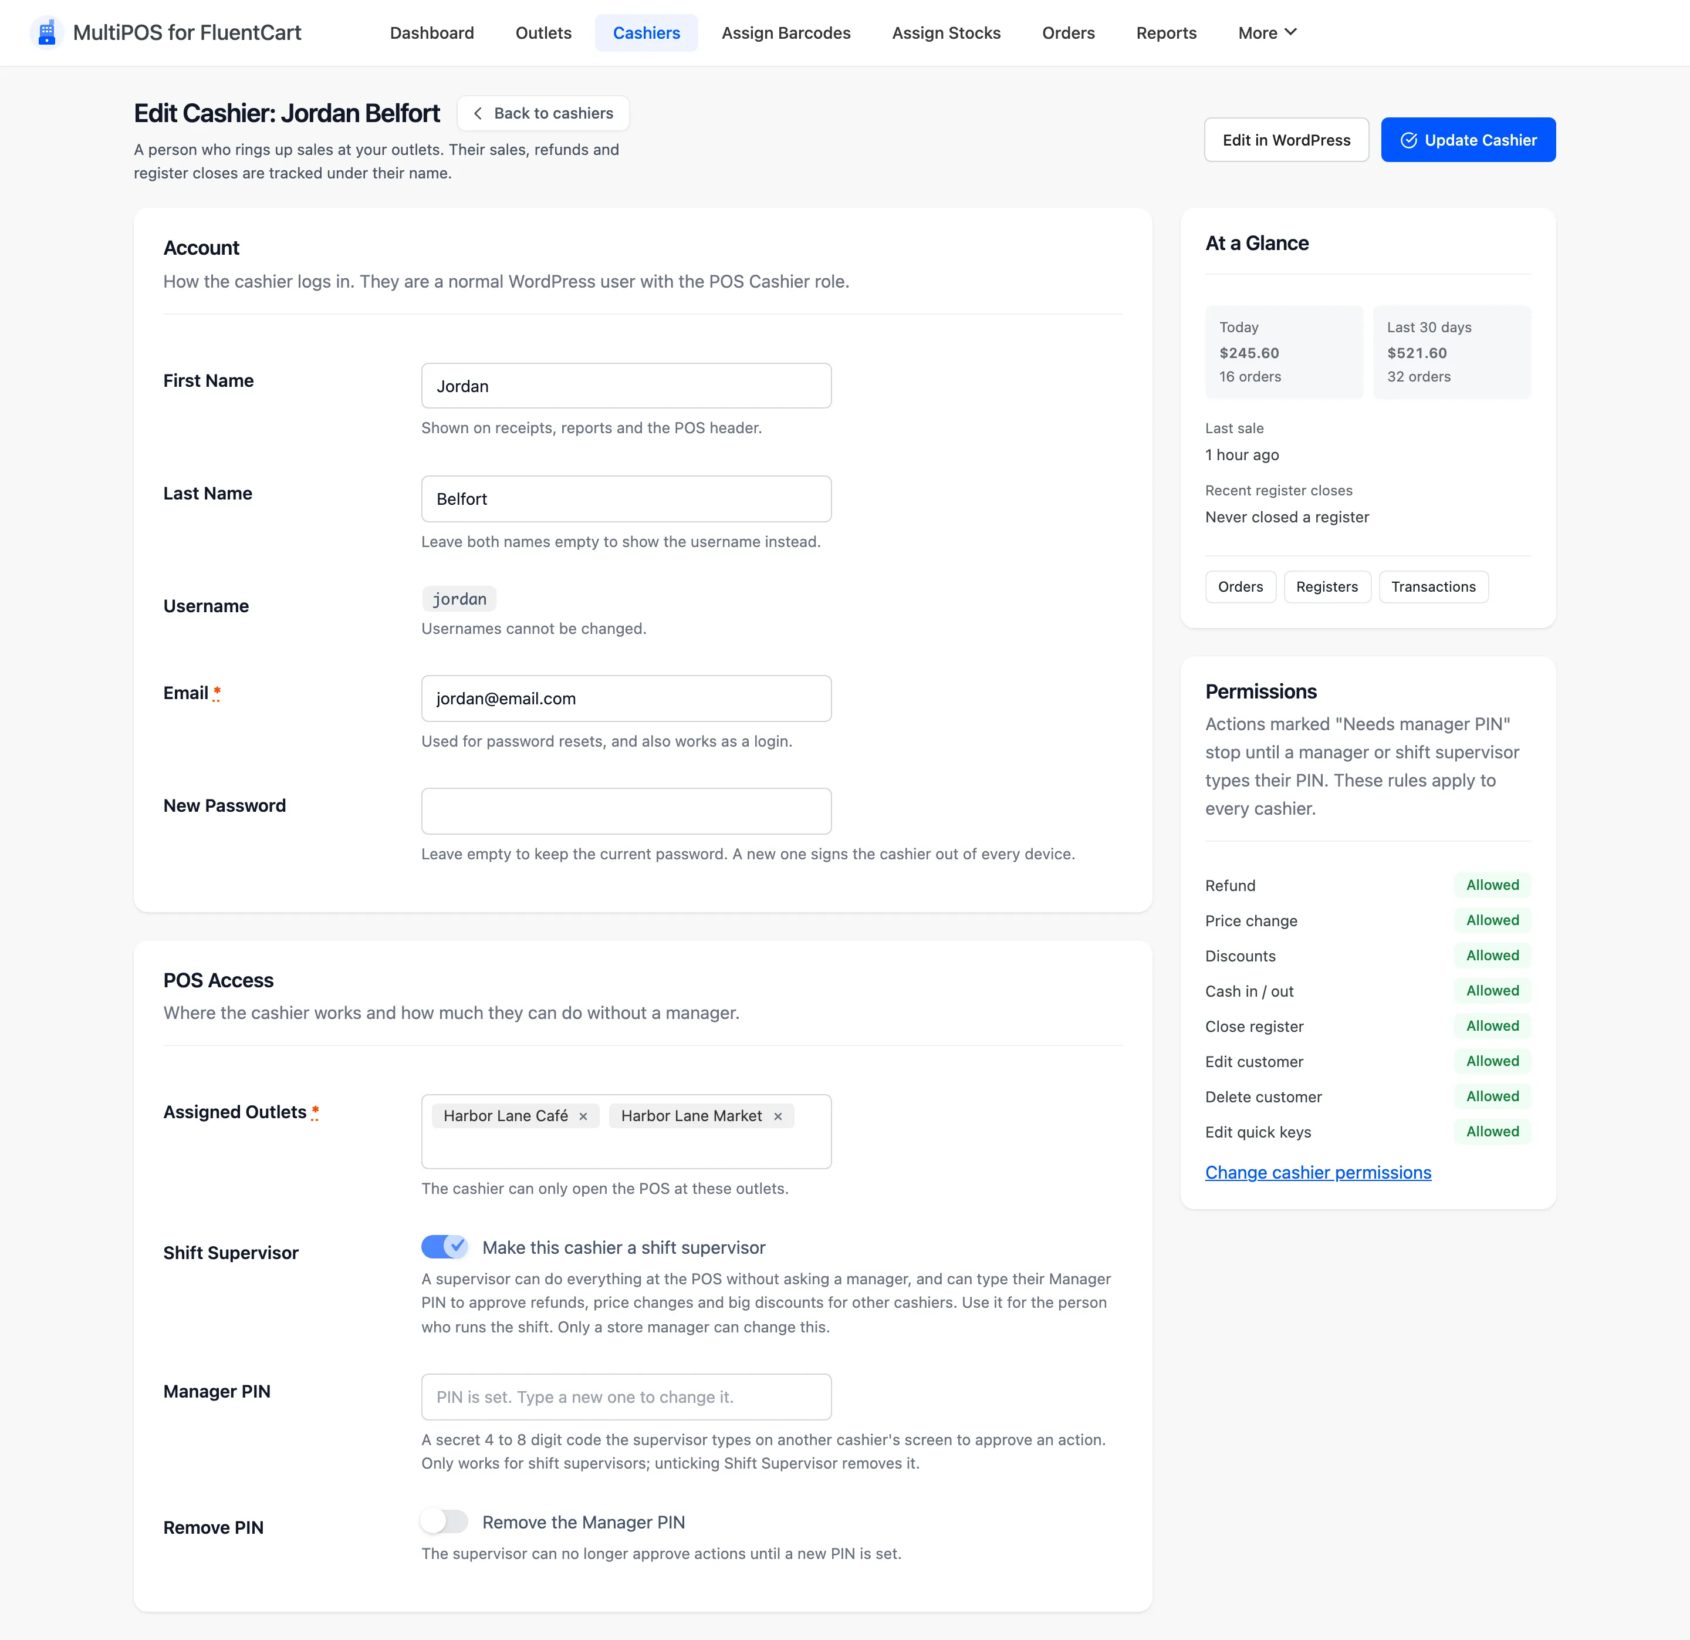This screenshot has height=1640, width=1690.
Task: View cashier's Registers
Action: (x=1327, y=586)
